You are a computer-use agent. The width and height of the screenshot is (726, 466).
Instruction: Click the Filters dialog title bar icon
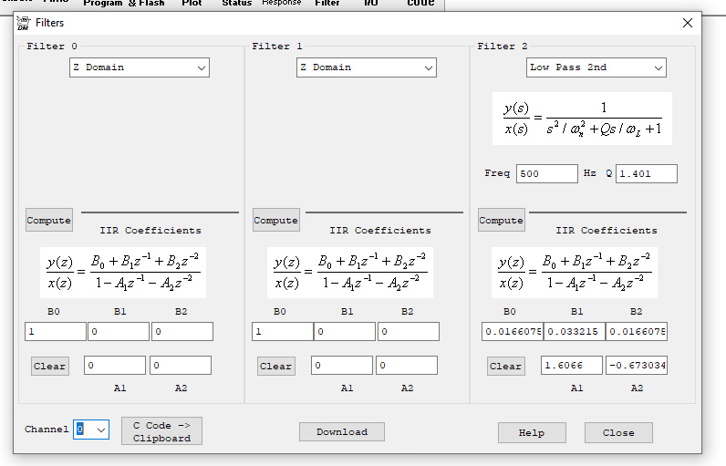click(24, 23)
